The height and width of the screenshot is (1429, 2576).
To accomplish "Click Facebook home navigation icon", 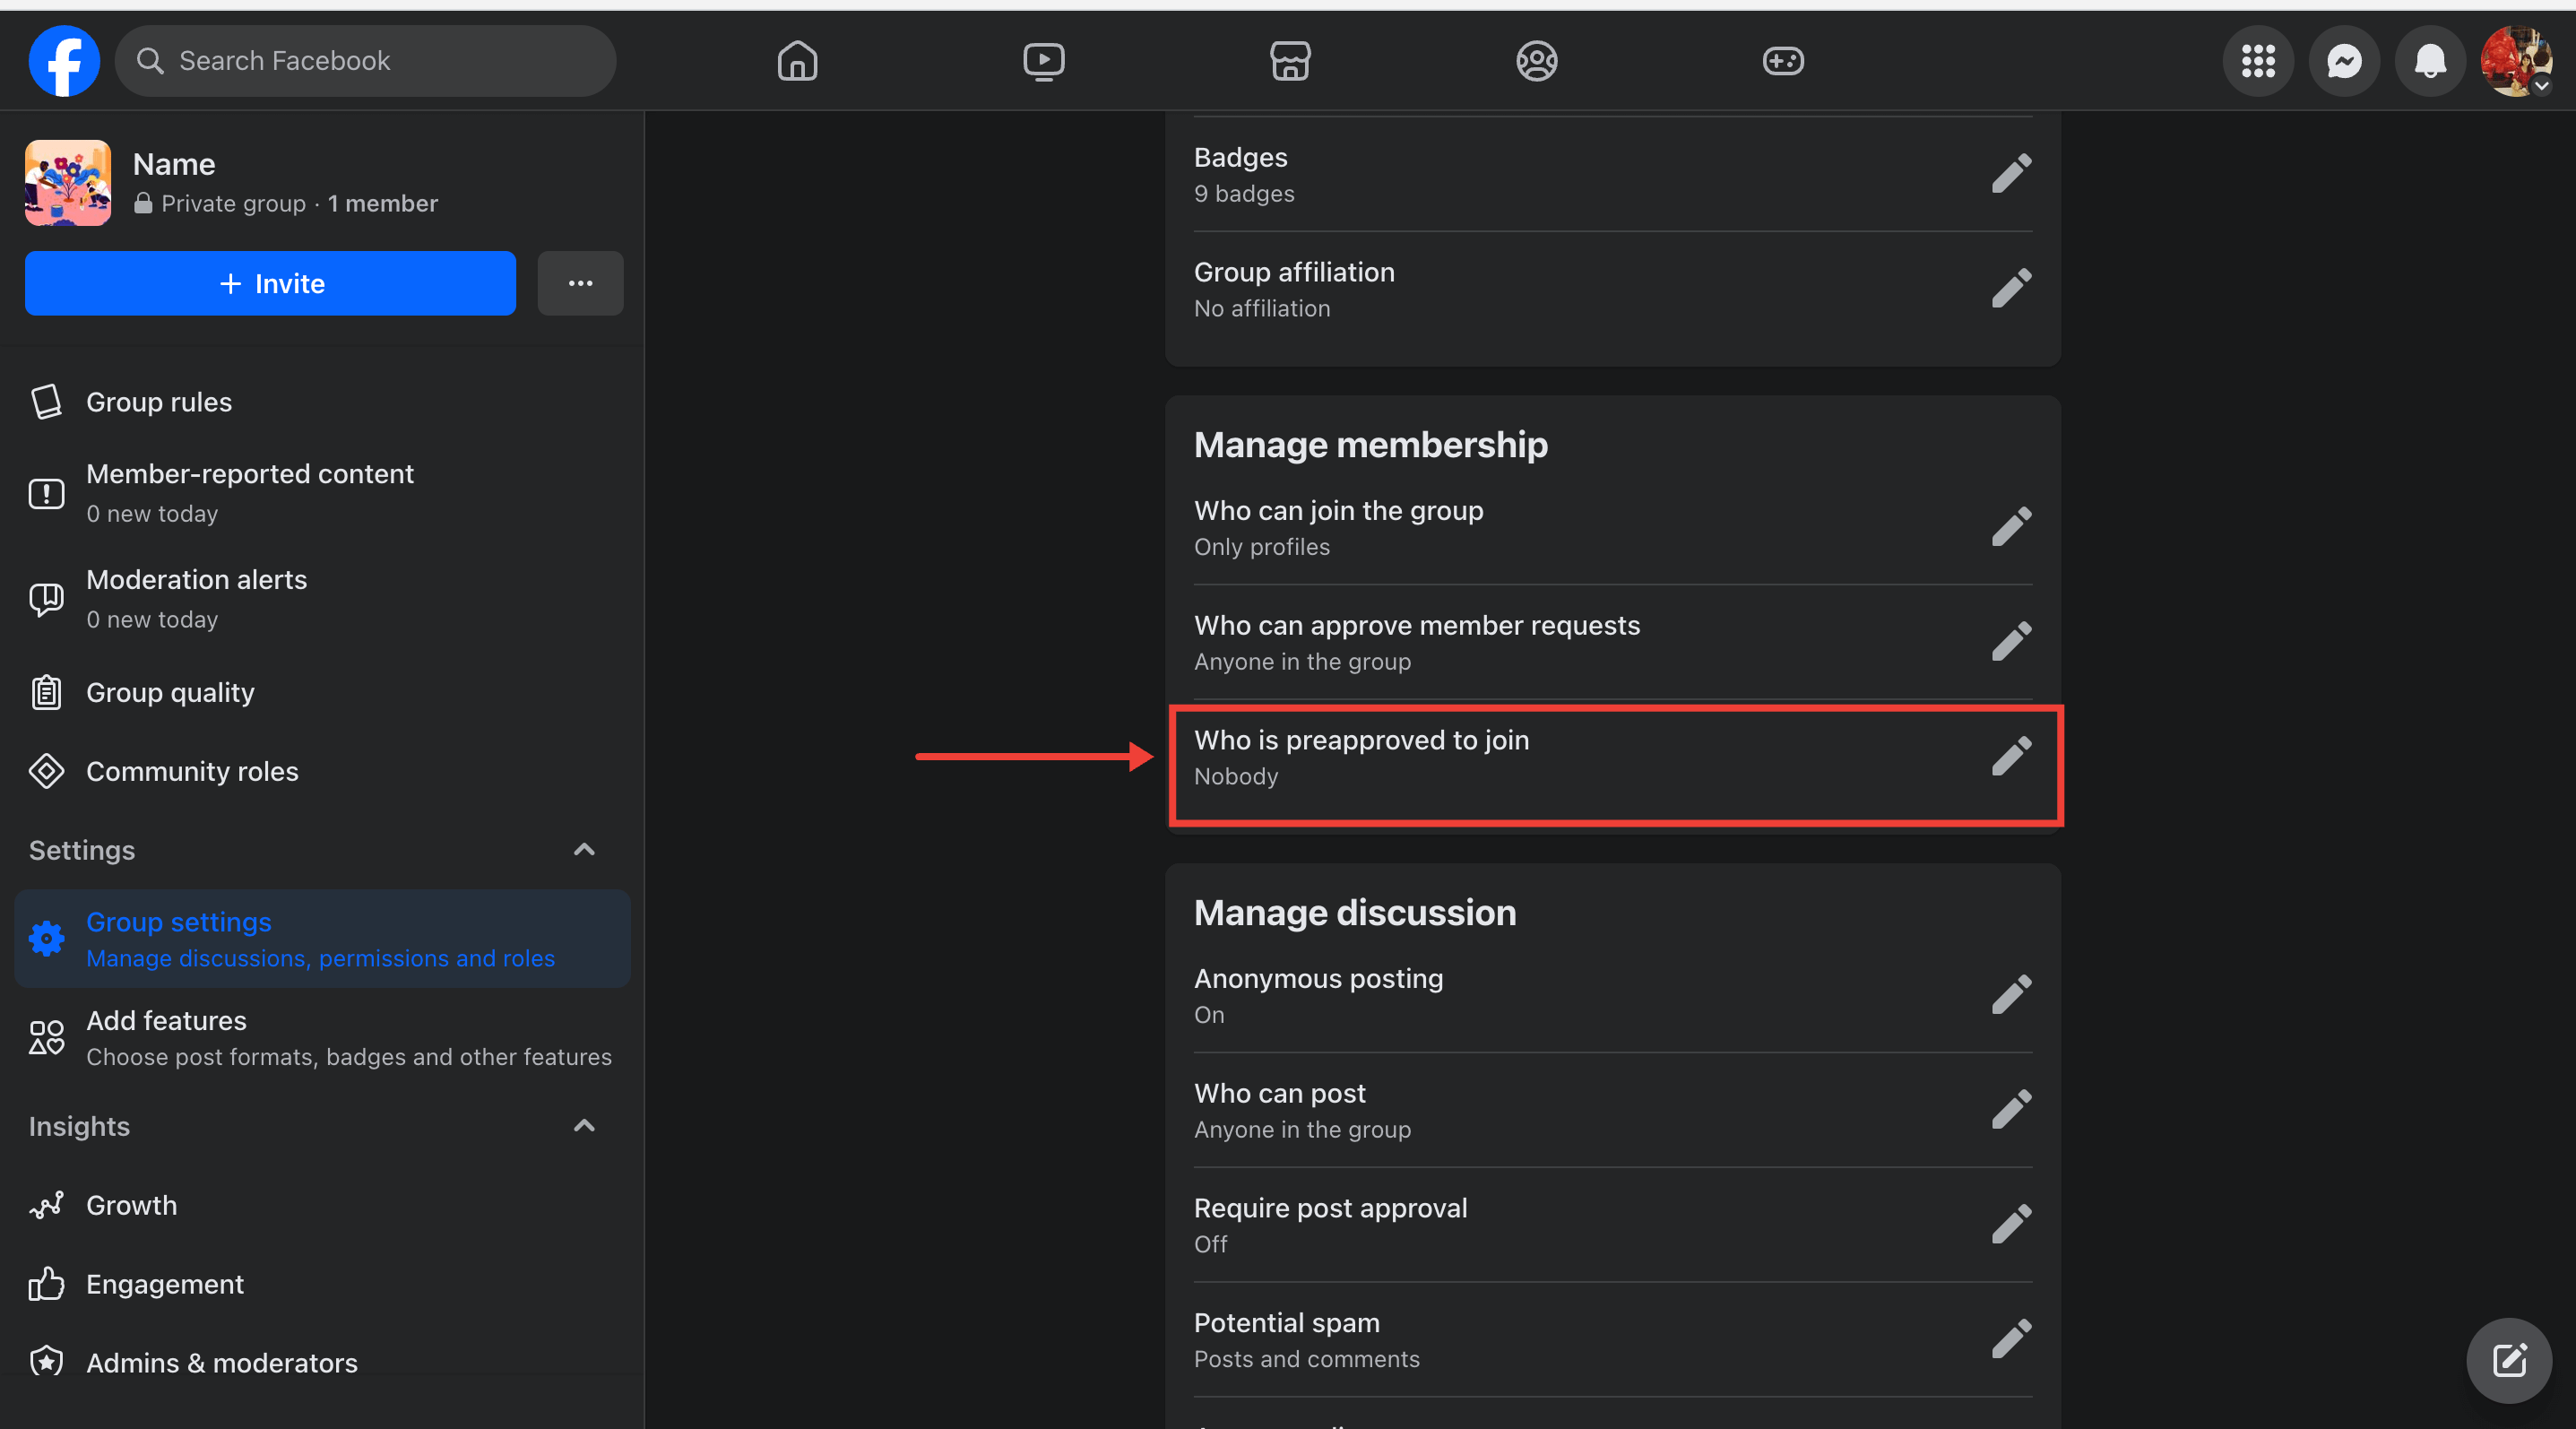I will point(795,58).
